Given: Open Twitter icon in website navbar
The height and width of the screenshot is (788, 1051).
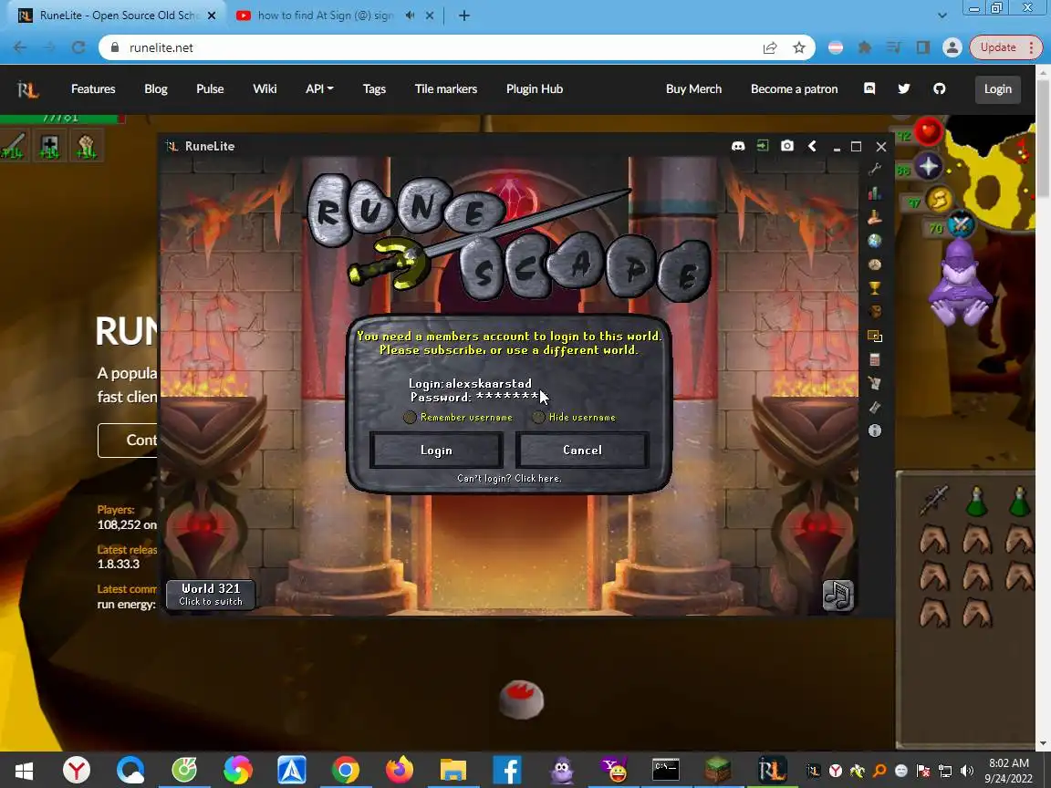Looking at the screenshot, I should click(x=904, y=88).
